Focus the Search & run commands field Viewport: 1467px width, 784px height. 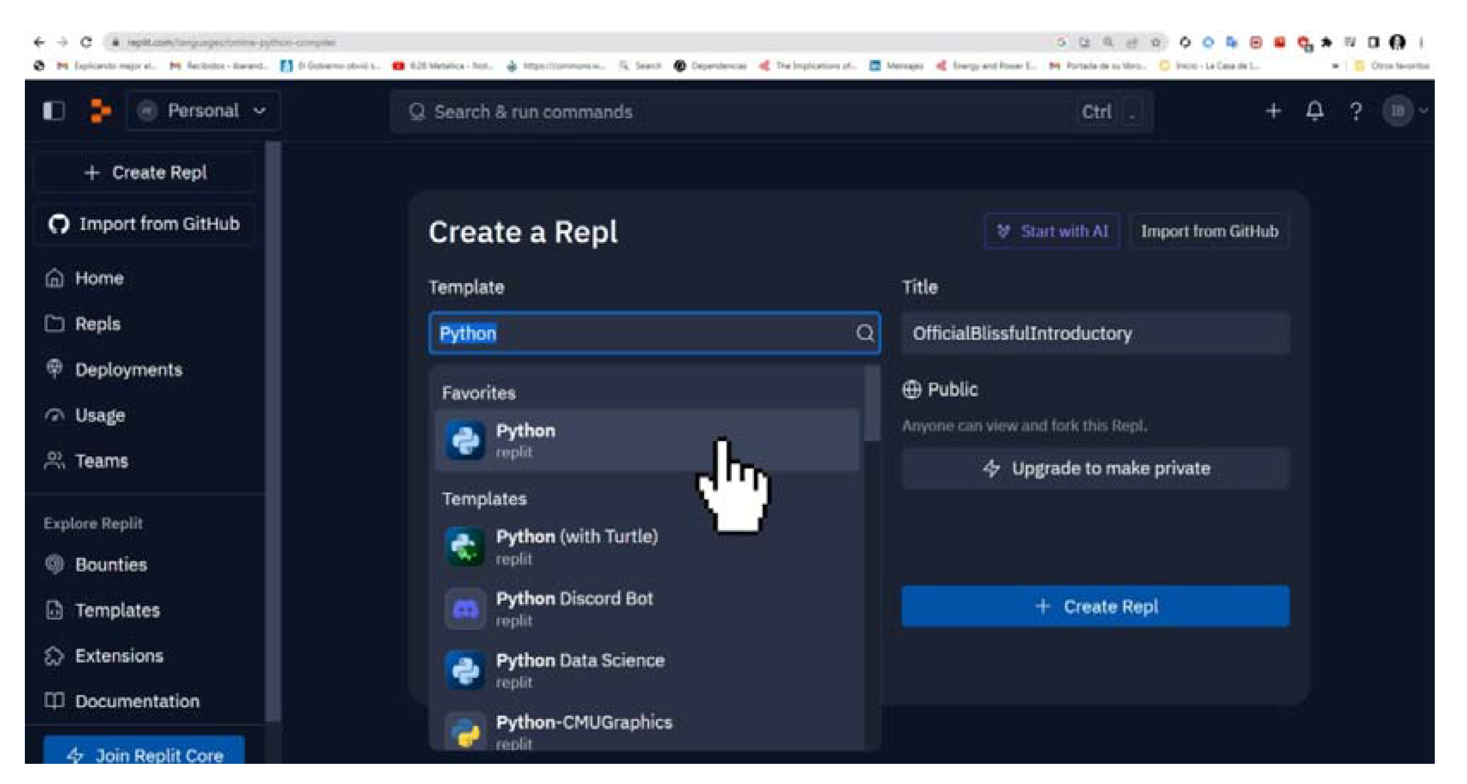coord(771,112)
